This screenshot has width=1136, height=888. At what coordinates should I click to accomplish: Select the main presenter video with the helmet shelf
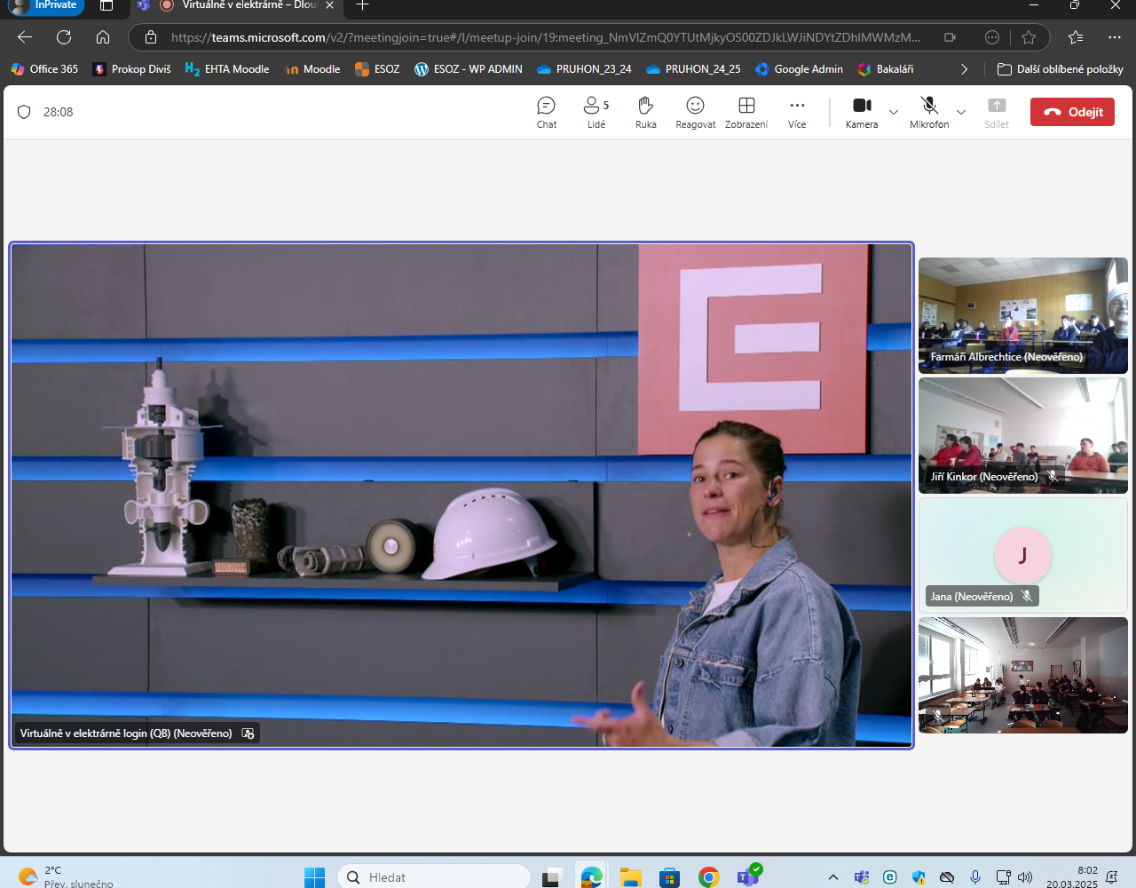[x=461, y=496]
